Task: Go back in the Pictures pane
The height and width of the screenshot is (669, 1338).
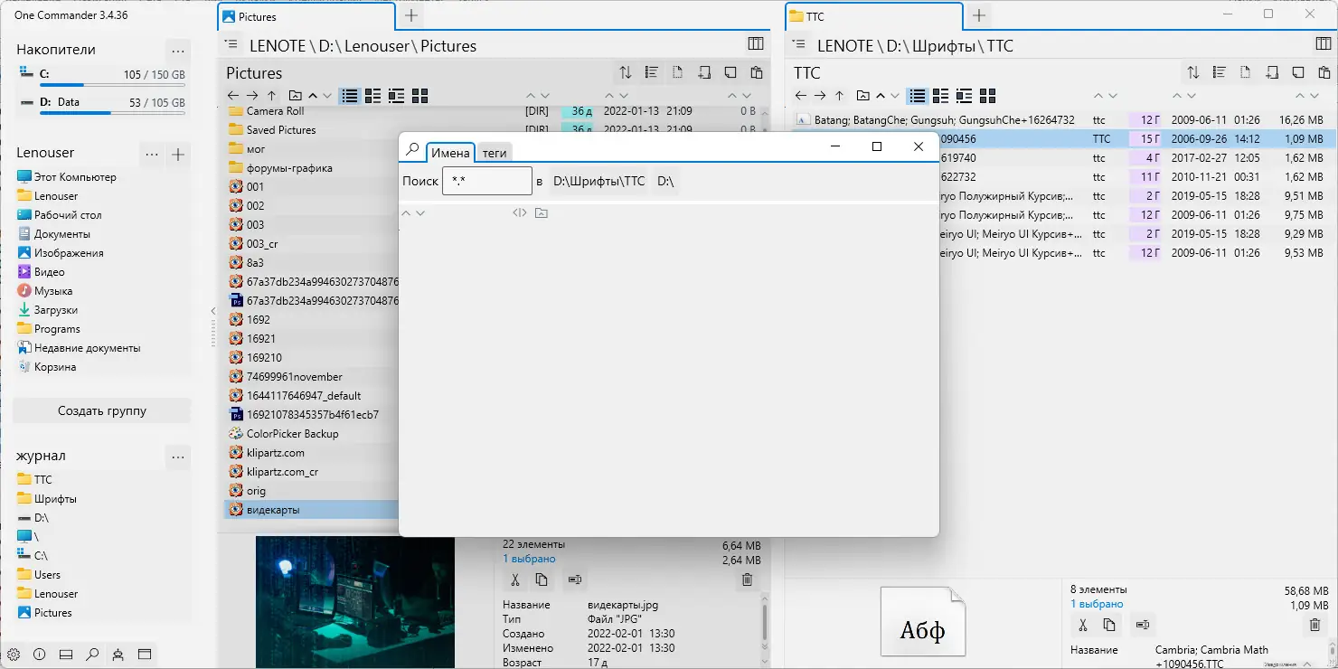Action: tap(233, 95)
